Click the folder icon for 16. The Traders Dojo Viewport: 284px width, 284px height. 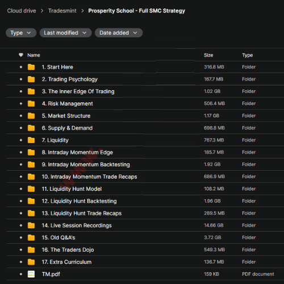pyautogui.click(x=31, y=250)
